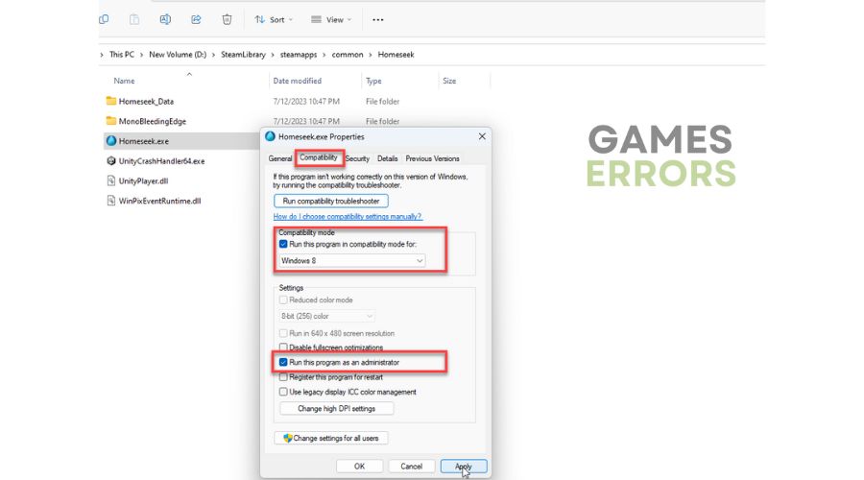Select the Homeseek_Data folder name
864x480 pixels.
146,102
